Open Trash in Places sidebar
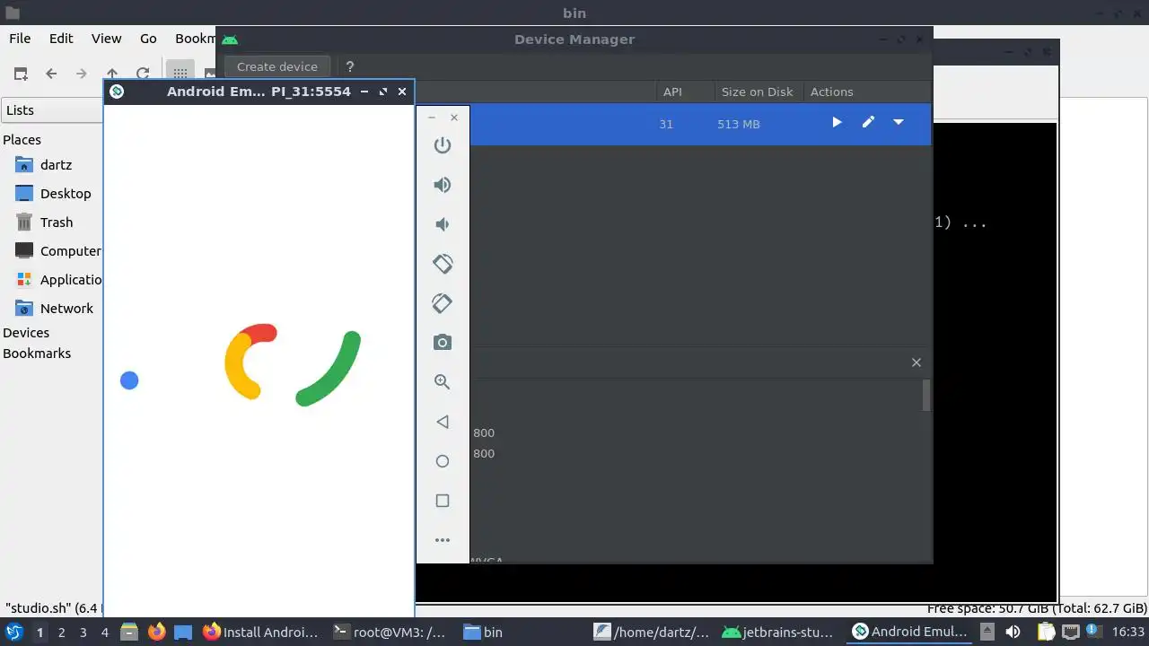The height and width of the screenshot is (646, 1149). point(57,223)
